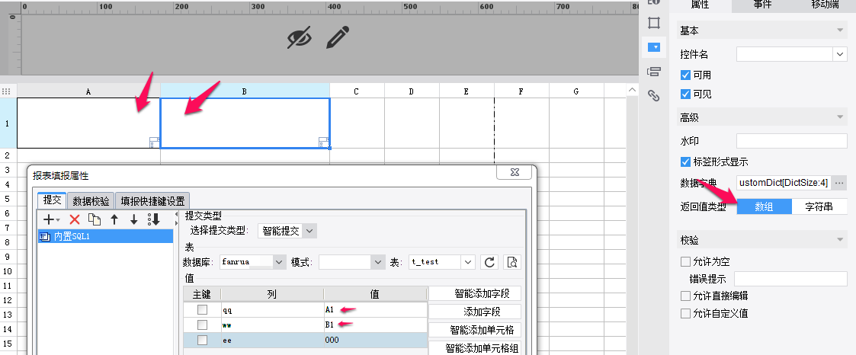This screenshot has height=355, width=856.
Task: Check primary key box for ww row
Action: click(x=202, y=325)
